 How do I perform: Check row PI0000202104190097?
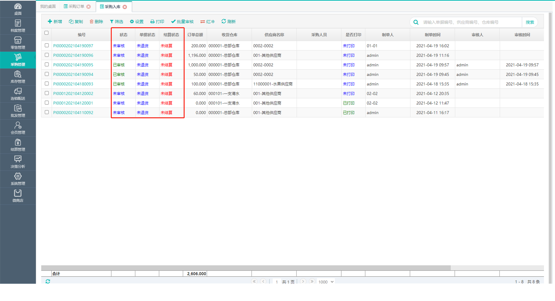point(47,45)
